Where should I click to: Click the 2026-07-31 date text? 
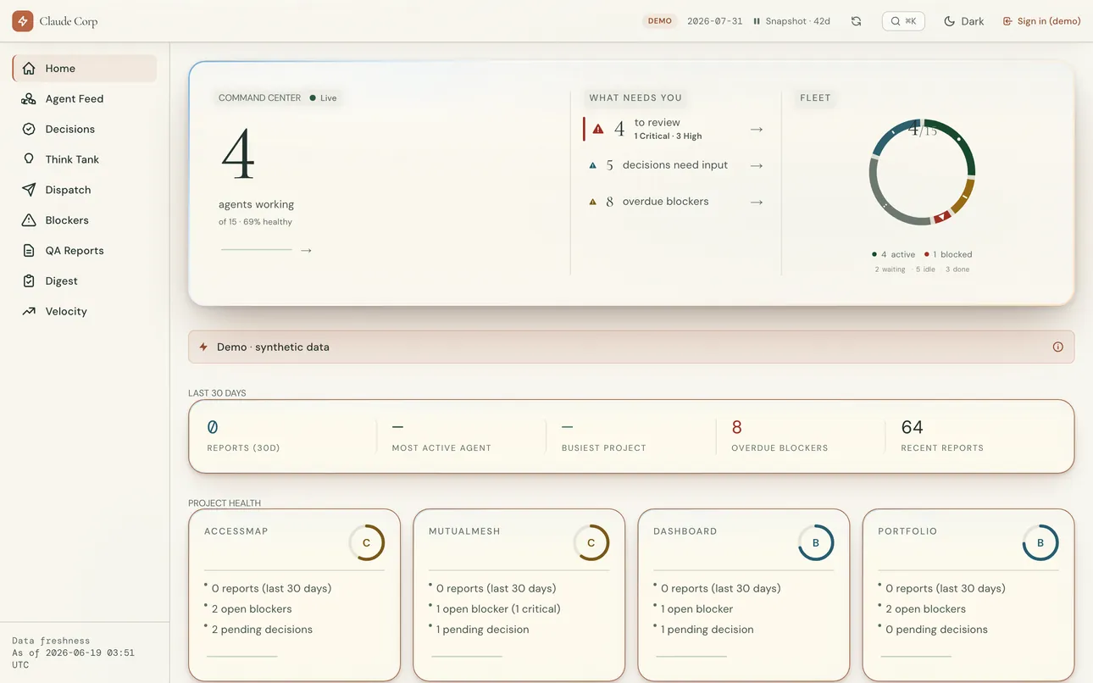point(714,21)
